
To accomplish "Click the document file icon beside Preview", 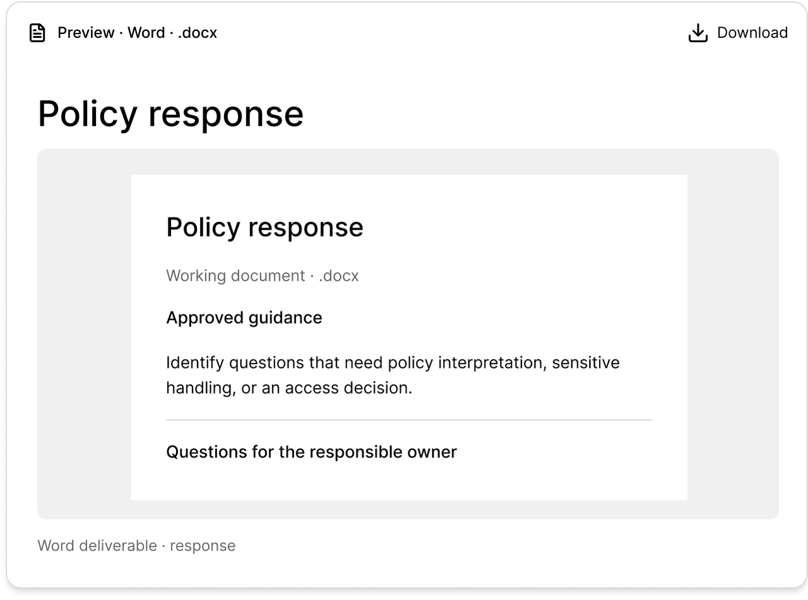I will tap(38, 33).
